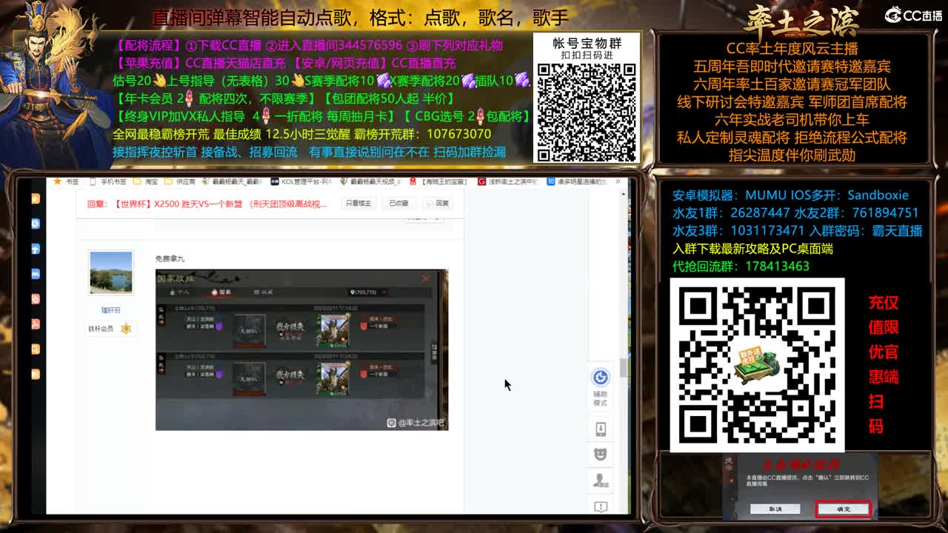
Task: Open the 瑞轩羽 user profile name link
Action: (110, 310)
